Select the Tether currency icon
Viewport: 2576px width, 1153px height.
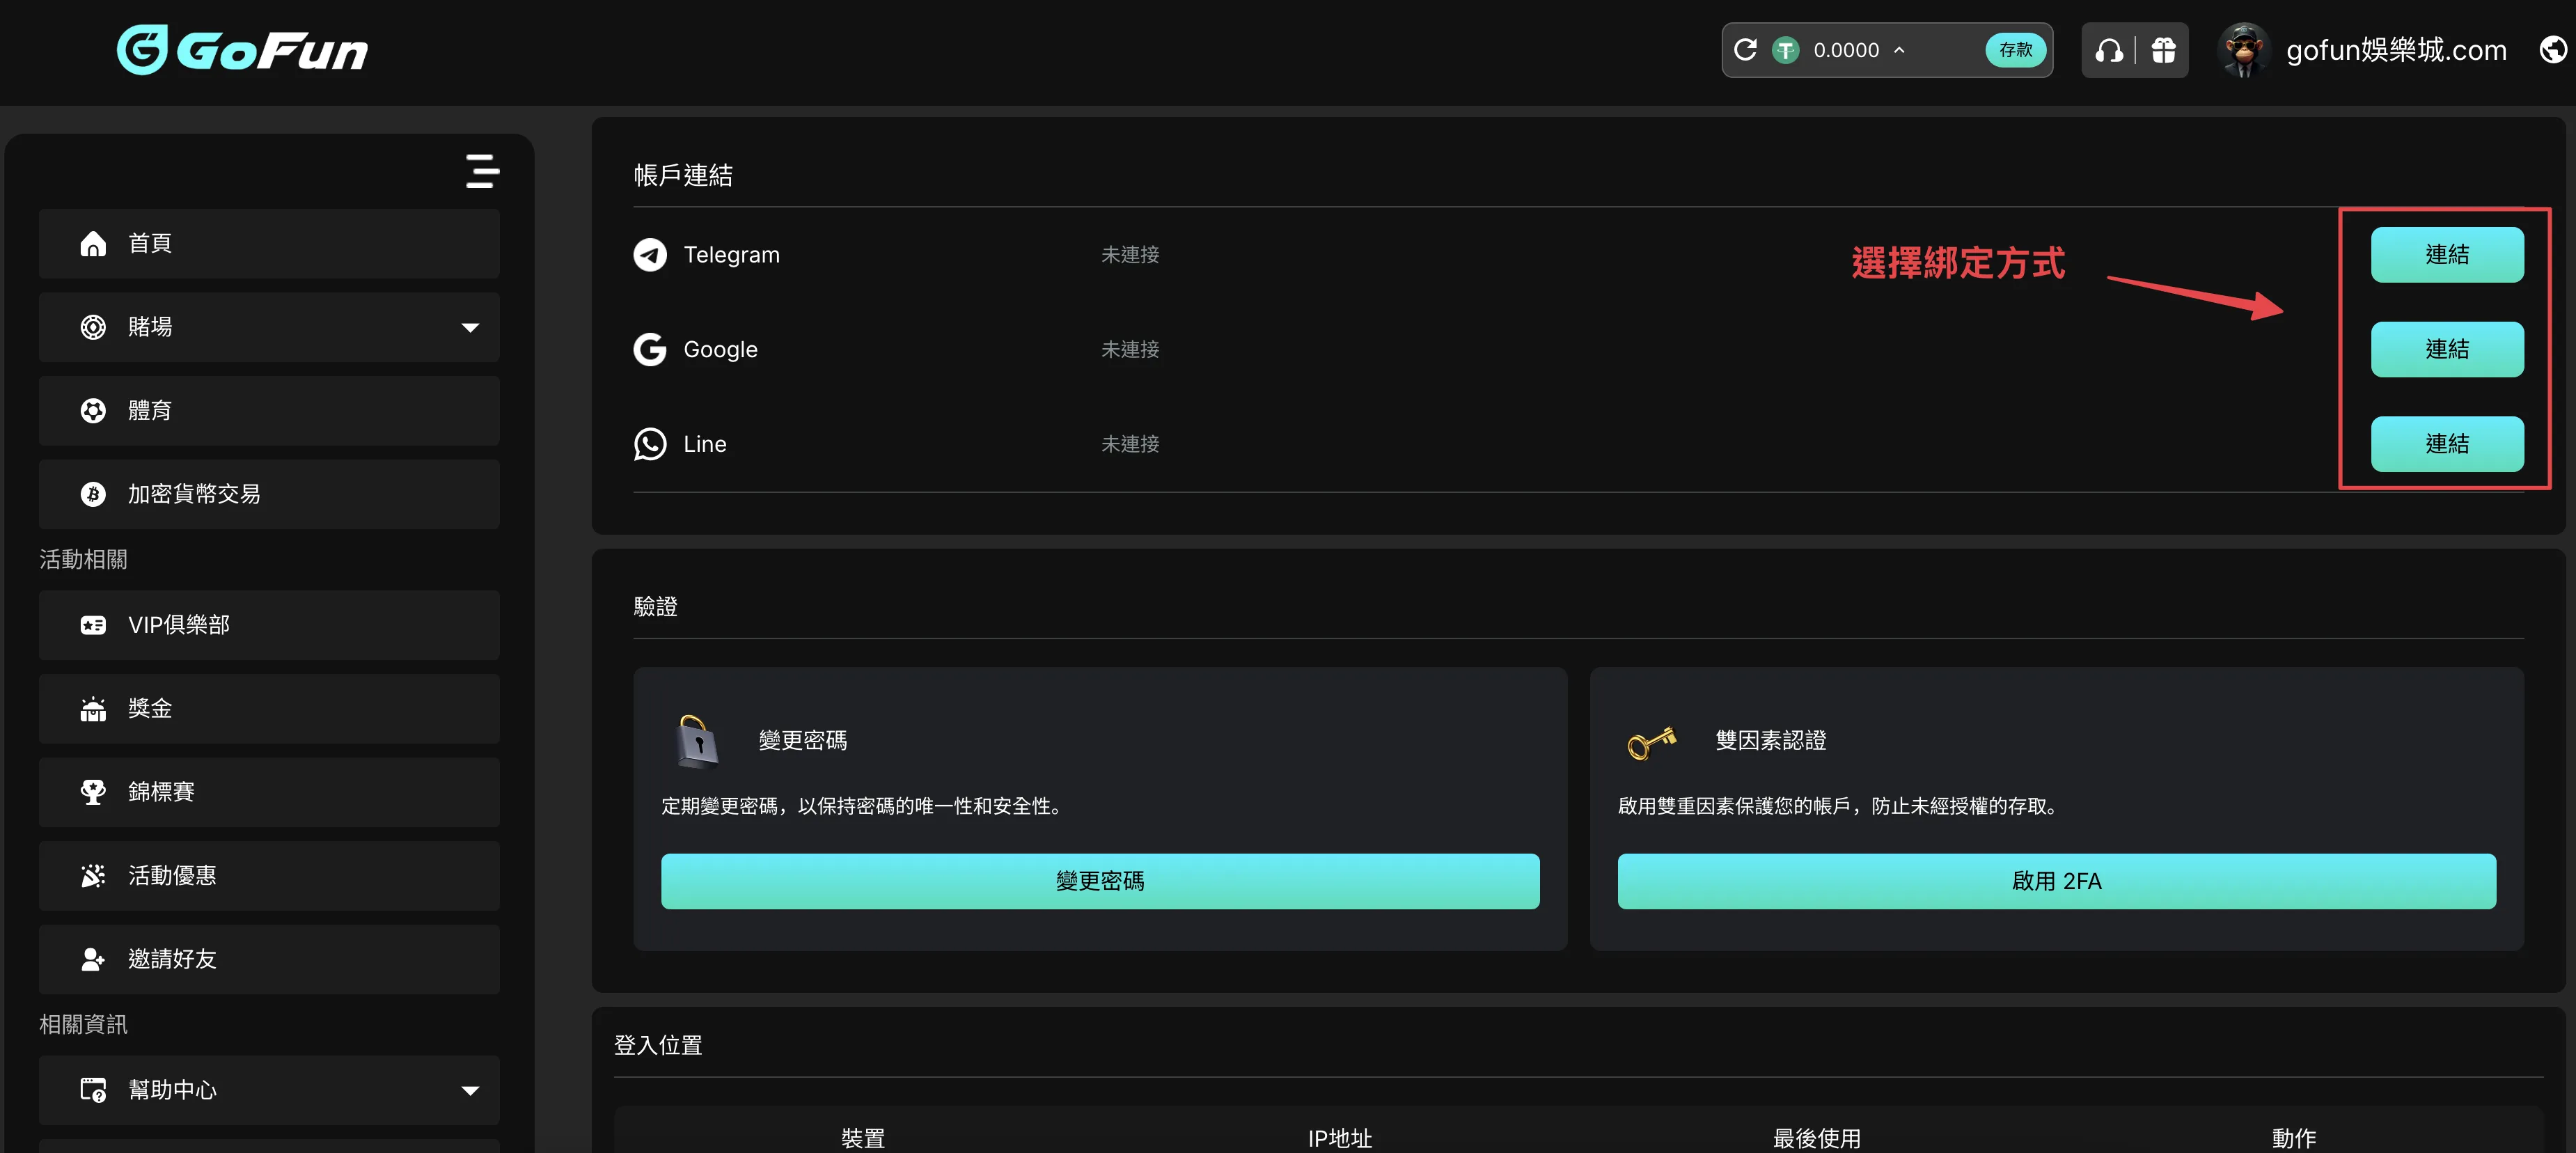(x=1786, y=50)
